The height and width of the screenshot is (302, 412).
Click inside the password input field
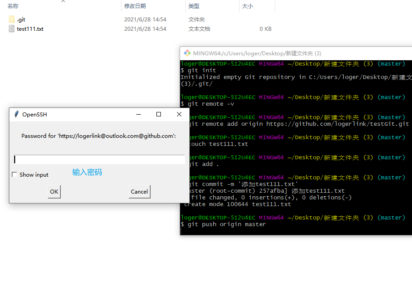pyautogui.click(x=98, y=159)
